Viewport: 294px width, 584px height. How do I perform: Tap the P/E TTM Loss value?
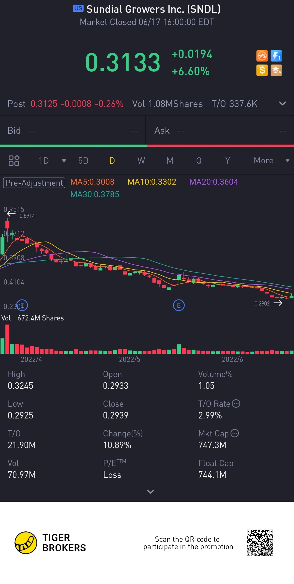(x=112, y=475)
